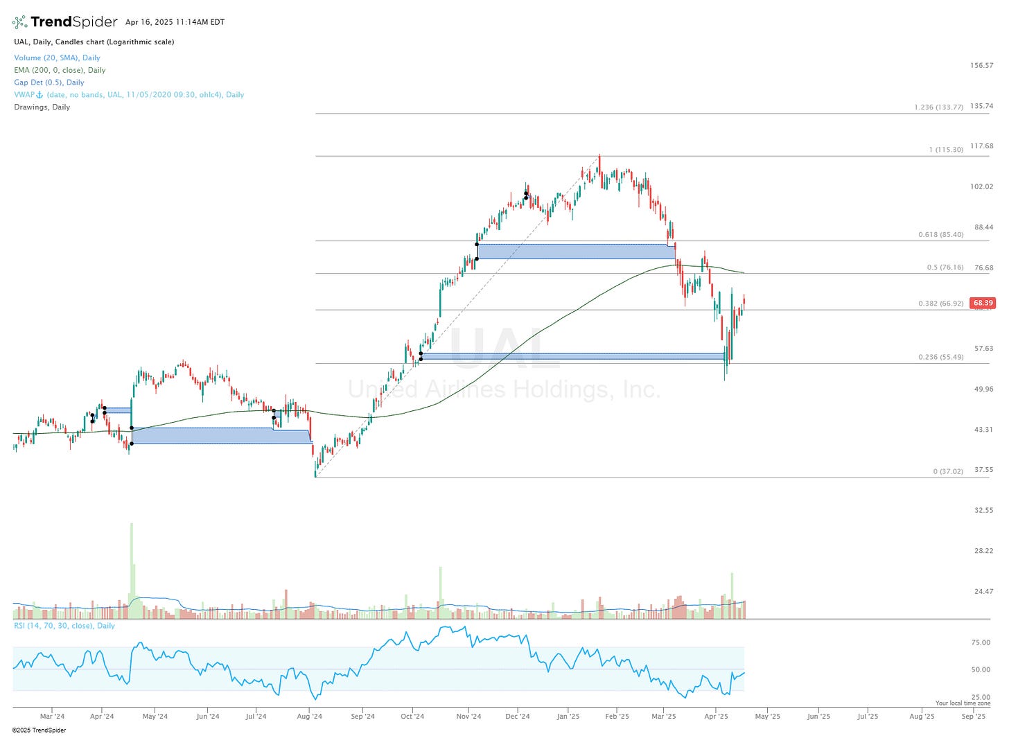Click the 57.63 price axis value
Image resolution: width=1009 pixels, height=736 pixels.
click(x=983, y=349)
